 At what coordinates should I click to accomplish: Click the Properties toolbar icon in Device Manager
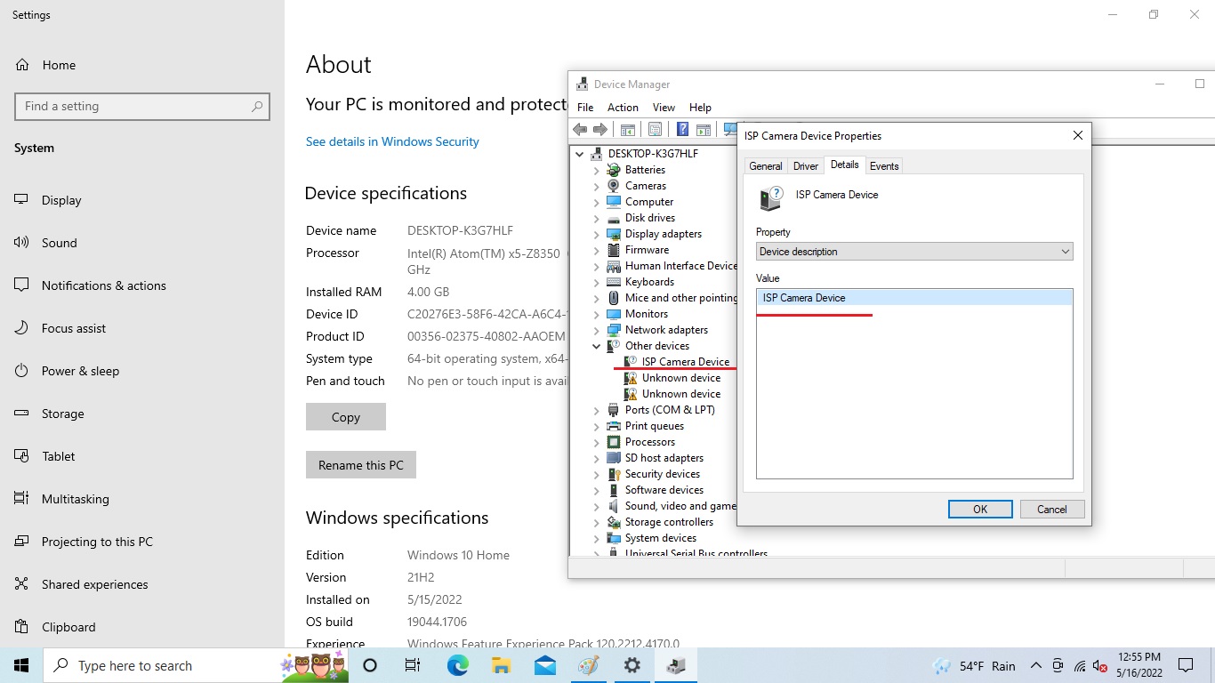[656, 129]
